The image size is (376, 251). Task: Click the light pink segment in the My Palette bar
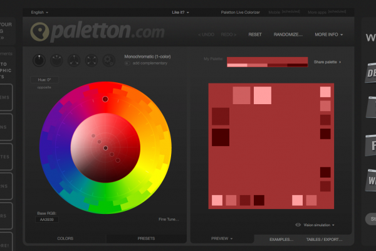point(237,65)
